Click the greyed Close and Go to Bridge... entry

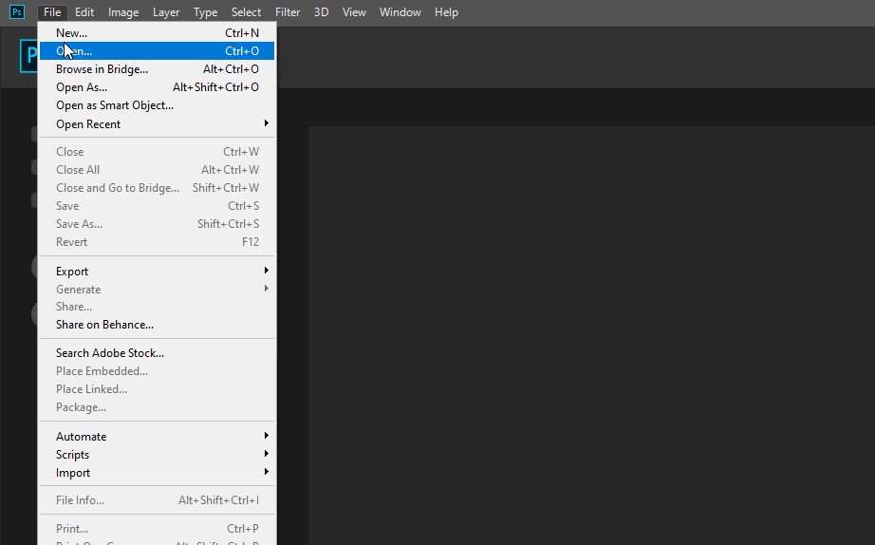click(157, 188)
